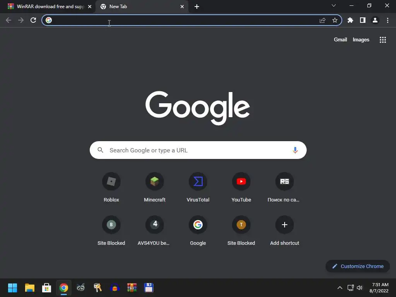
Task: Open the Images link
Action: click(x=361, y=40)
